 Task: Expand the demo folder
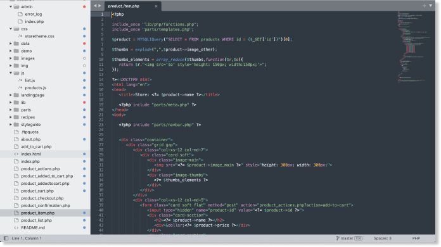point(11,51)
